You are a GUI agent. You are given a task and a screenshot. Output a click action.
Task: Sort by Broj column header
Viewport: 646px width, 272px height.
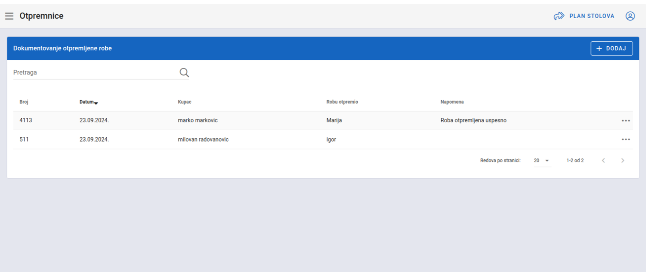pyautogui.click(x=24, y=102)
